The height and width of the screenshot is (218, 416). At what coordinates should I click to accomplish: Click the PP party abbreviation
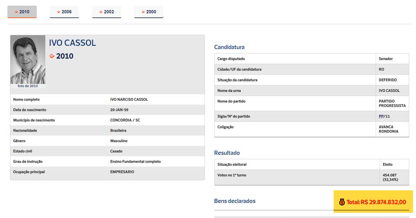coord(381,116)
